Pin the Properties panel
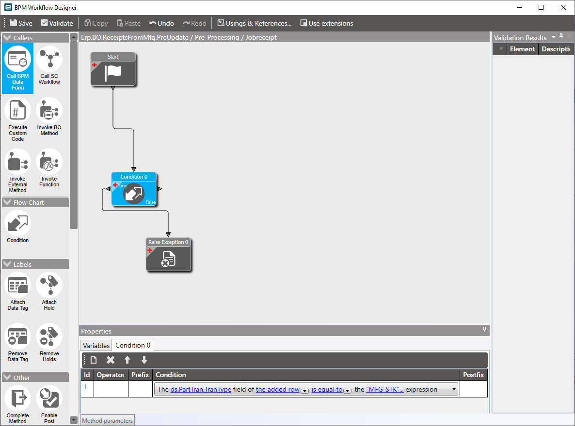Viewport: 575px width, 426px height. click(484, 329)
